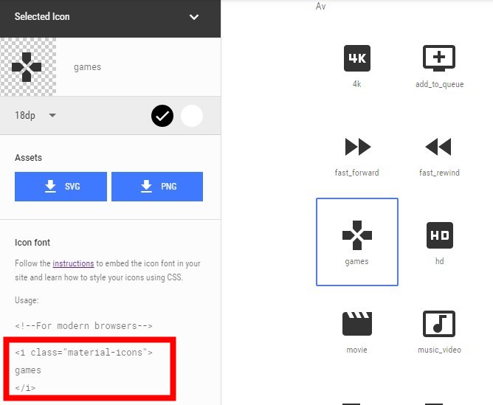Select the movie clapperboard icon
Screen dimensions: 493x405
tap(357, 324)
